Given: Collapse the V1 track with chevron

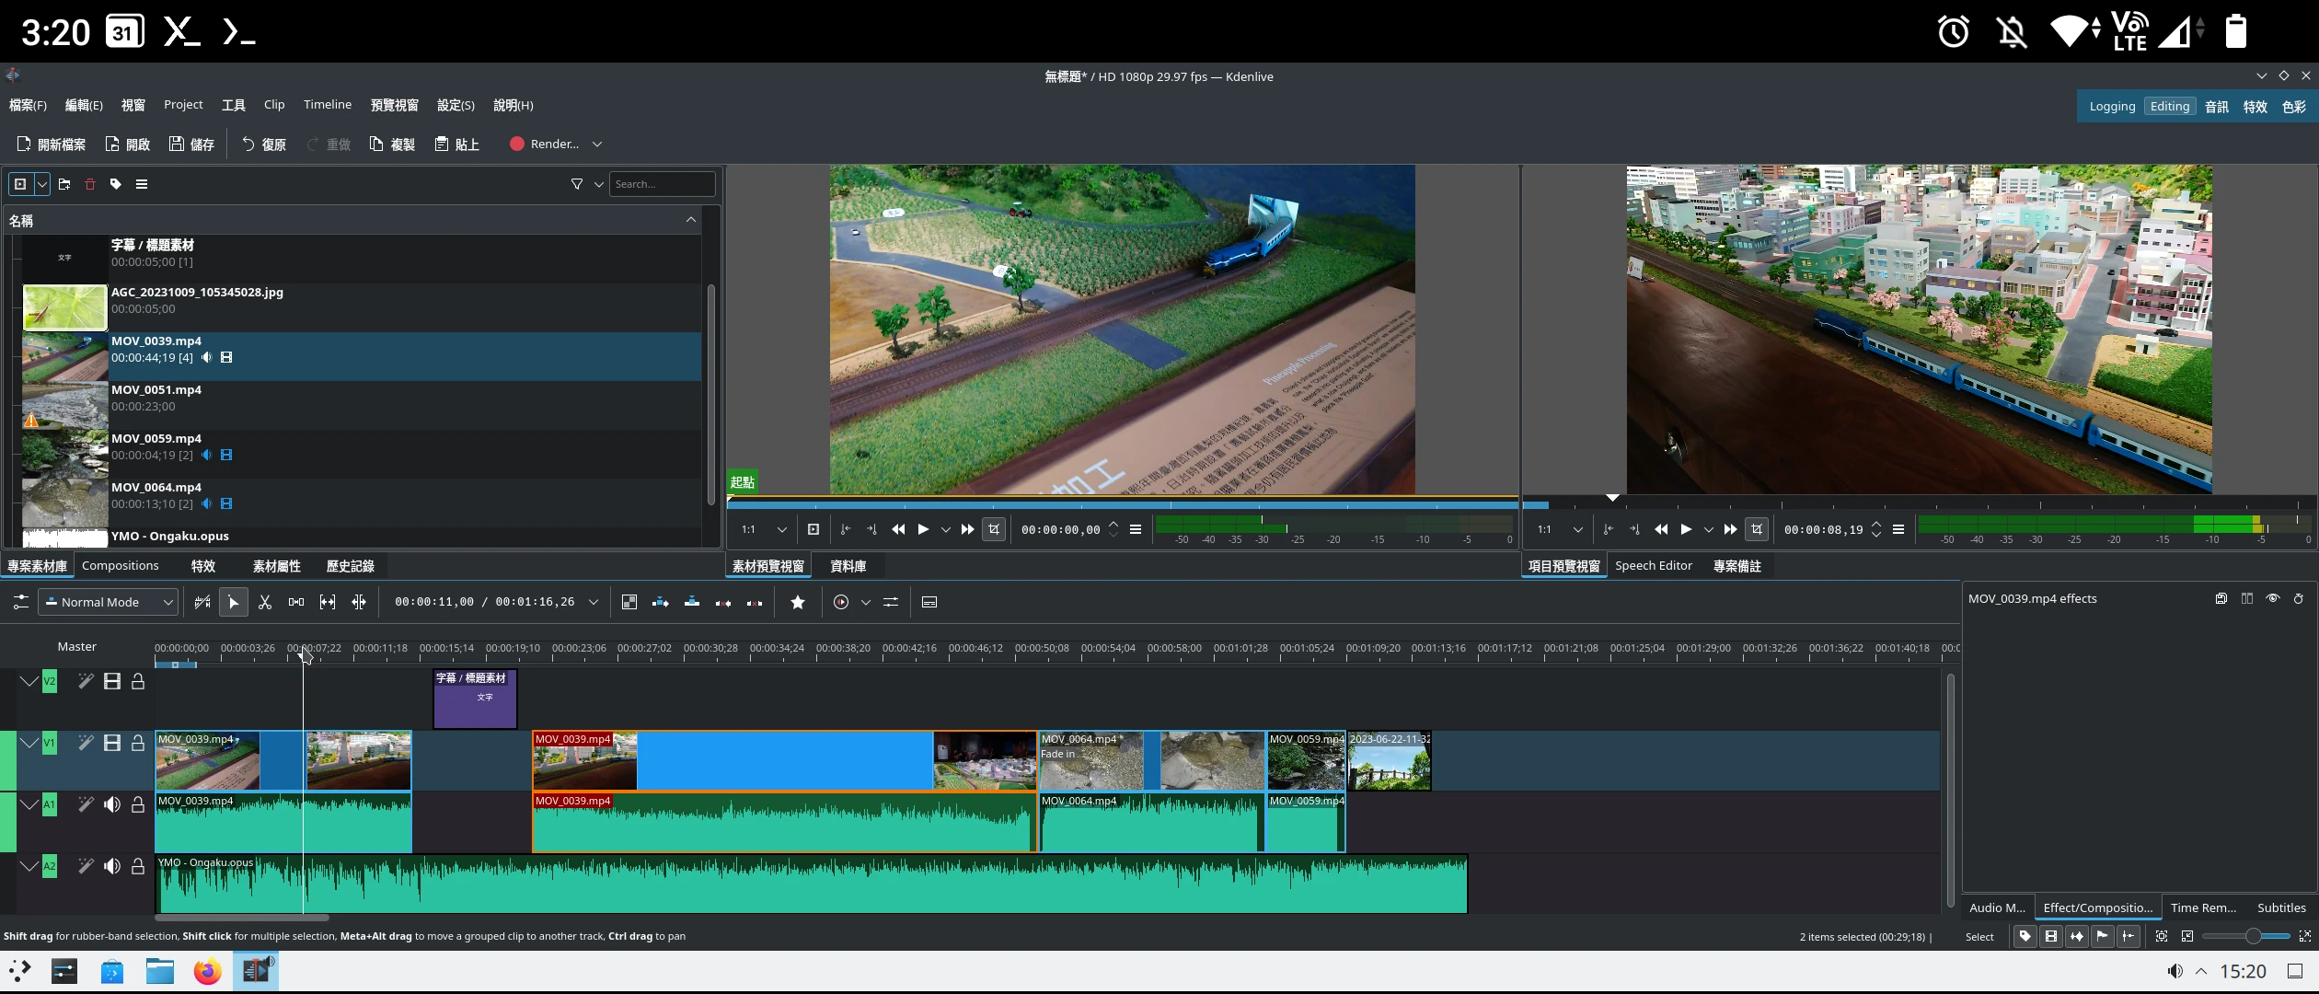Looking at the screenshot, I should [x=29, y=743].
